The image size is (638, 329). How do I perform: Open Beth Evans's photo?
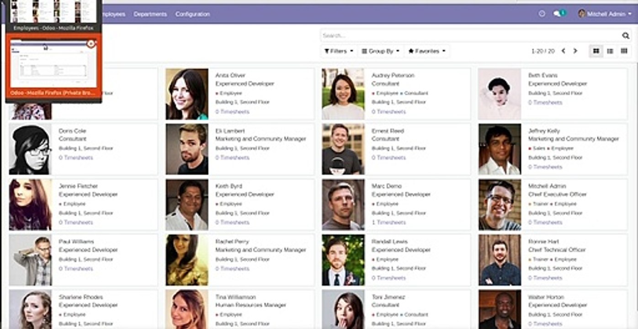click(x=500, y=94)
